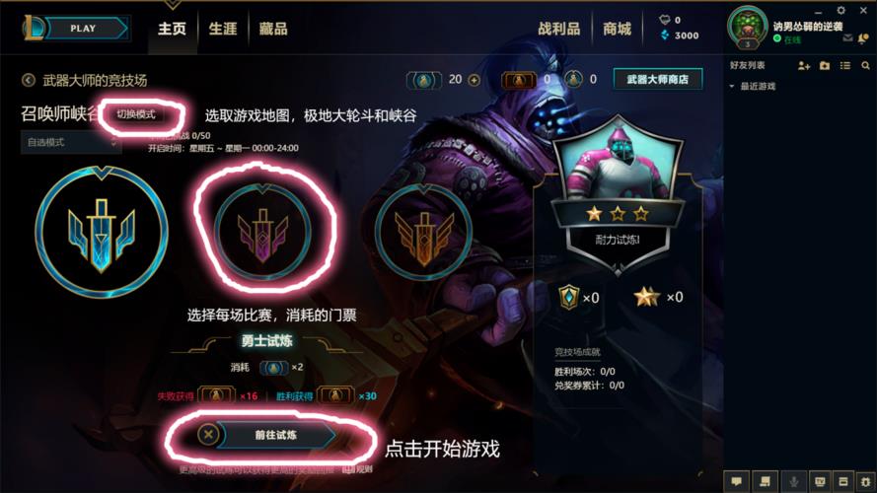
Task: Open the TV spectate icon at bottom
Action: 820,481
